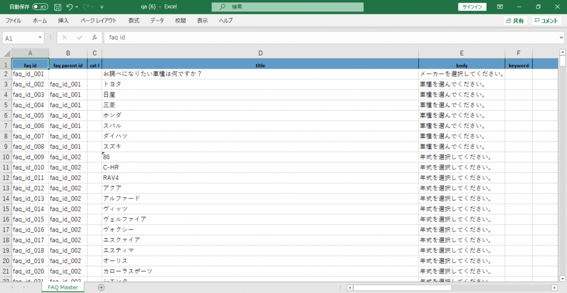Click the Redo arrow icon
This screenshot has width=567, height=293.
86,7
